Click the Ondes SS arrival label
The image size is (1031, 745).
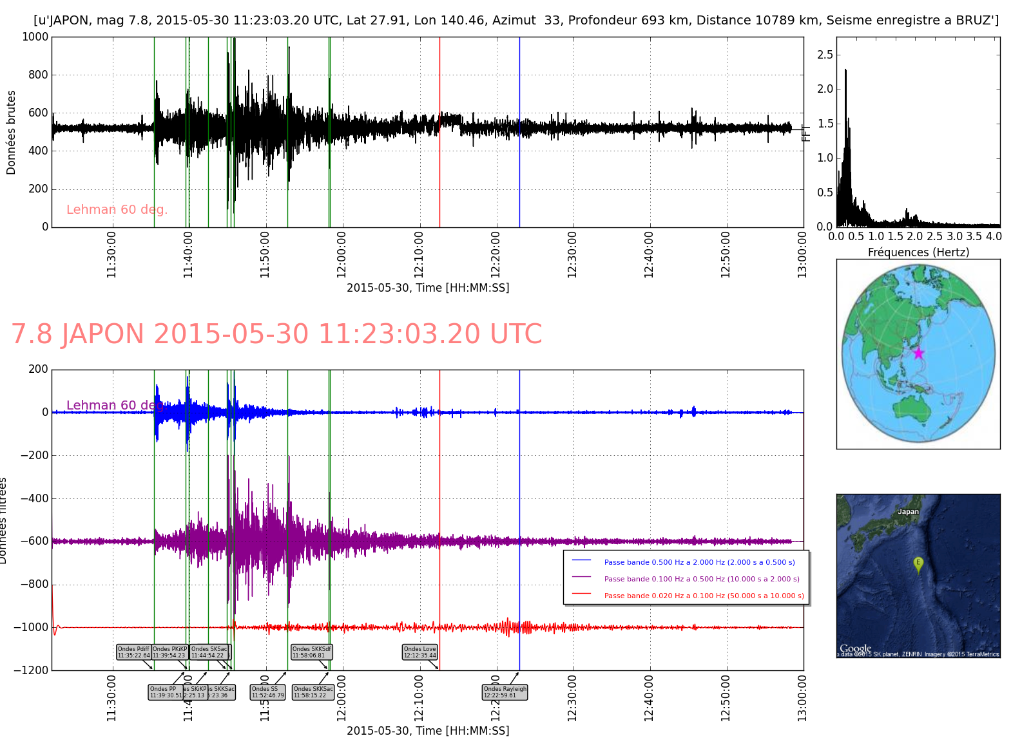tap(267, 692)
